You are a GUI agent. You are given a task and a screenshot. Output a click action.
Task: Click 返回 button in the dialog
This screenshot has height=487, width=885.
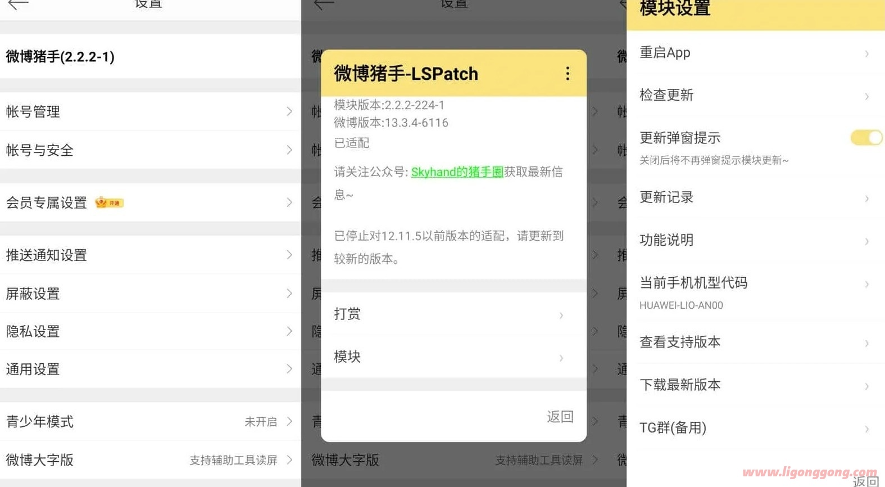(x=560, y=417)
